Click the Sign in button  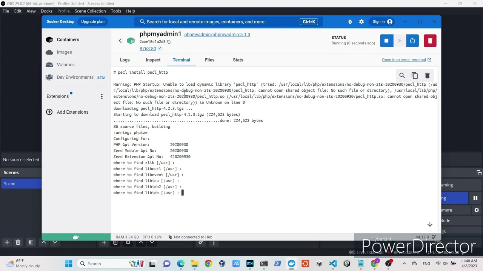382,22
